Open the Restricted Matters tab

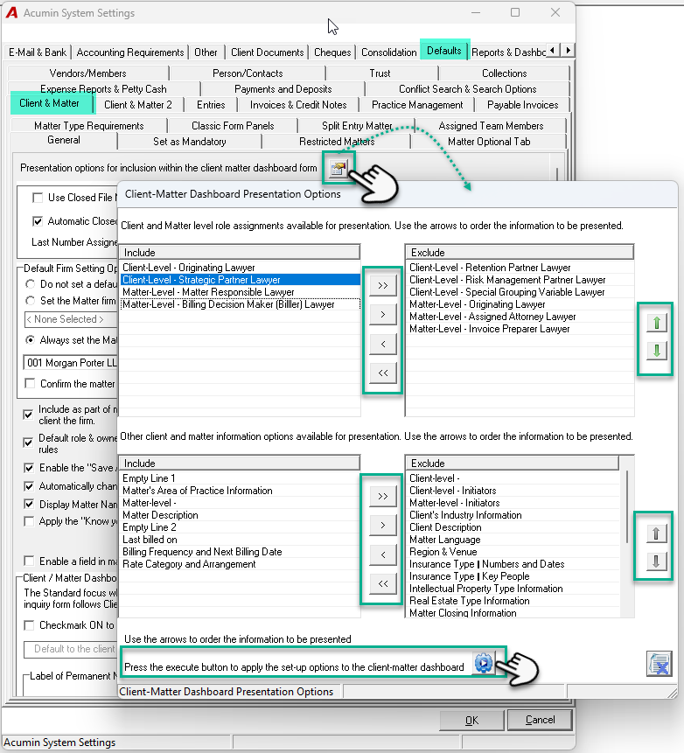coord(337,142)
